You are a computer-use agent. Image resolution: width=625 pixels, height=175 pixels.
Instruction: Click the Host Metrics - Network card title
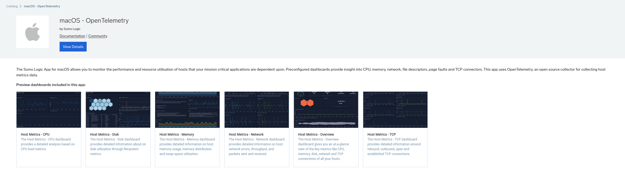pyautogui.click(x=246, y=134)
